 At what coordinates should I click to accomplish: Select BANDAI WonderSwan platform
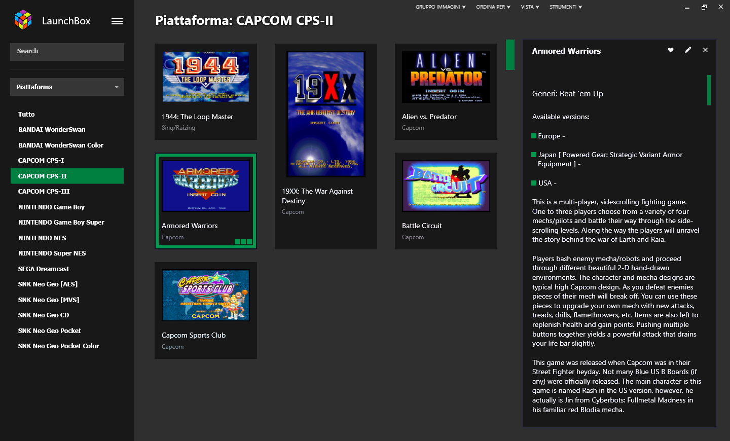tap(67, 130)
